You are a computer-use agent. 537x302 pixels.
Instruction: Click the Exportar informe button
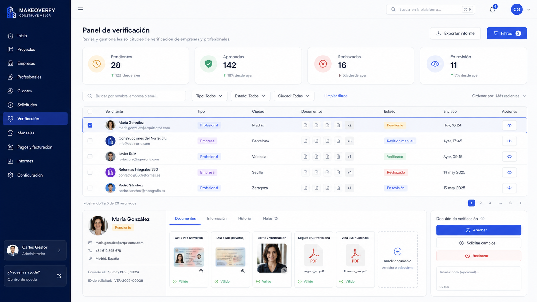(455, 33)
